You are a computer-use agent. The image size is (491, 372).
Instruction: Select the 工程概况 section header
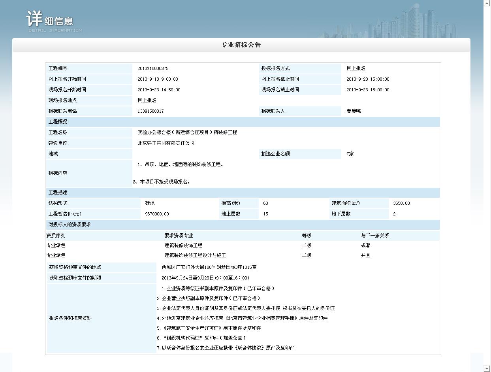58,122
